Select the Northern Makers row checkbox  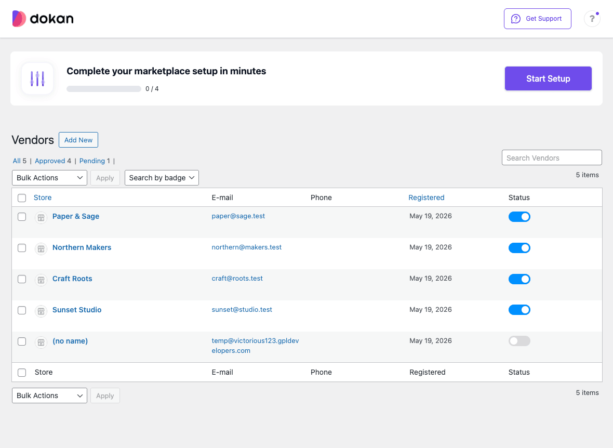22,248
